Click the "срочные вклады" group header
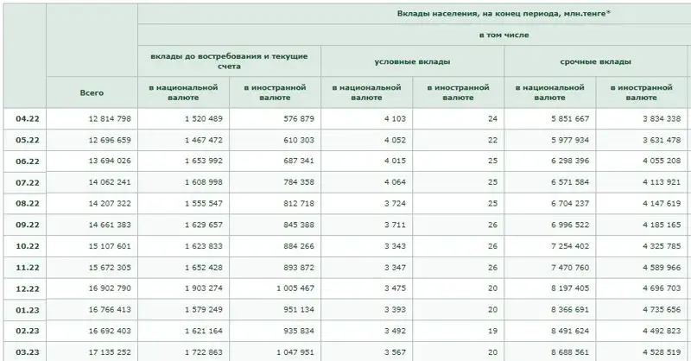The image size is (691, 361). (x=596, y=61)
